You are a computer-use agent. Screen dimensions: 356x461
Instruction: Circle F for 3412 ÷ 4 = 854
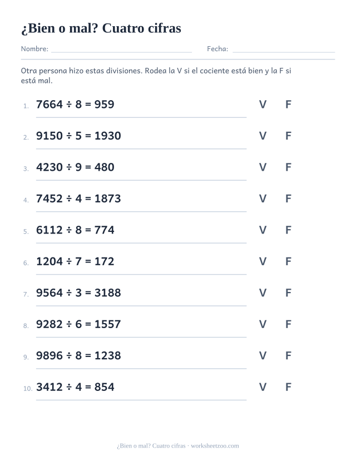coord(288,387)
